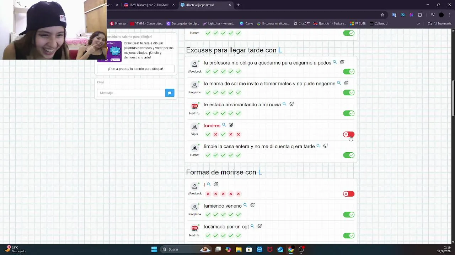Open Outlook from the taskbar
Image resolution: width=455 pixels, height=255 pixels.
(280, 249)
